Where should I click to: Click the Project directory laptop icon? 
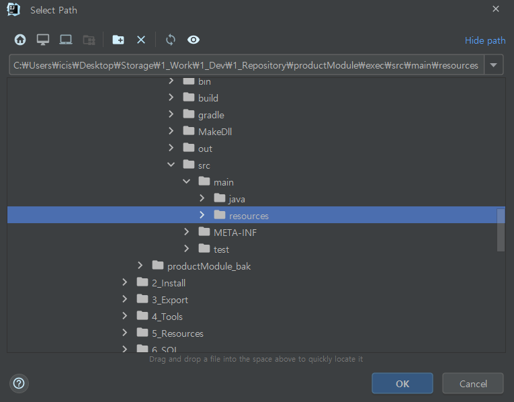[x=66, y=40]
